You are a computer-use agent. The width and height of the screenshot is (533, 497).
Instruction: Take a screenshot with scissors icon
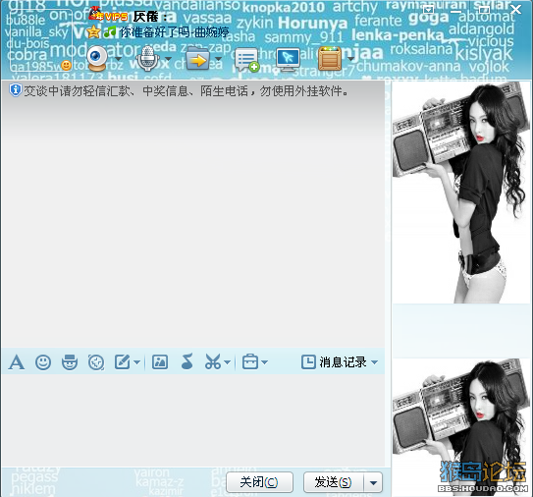pos(213,361)
